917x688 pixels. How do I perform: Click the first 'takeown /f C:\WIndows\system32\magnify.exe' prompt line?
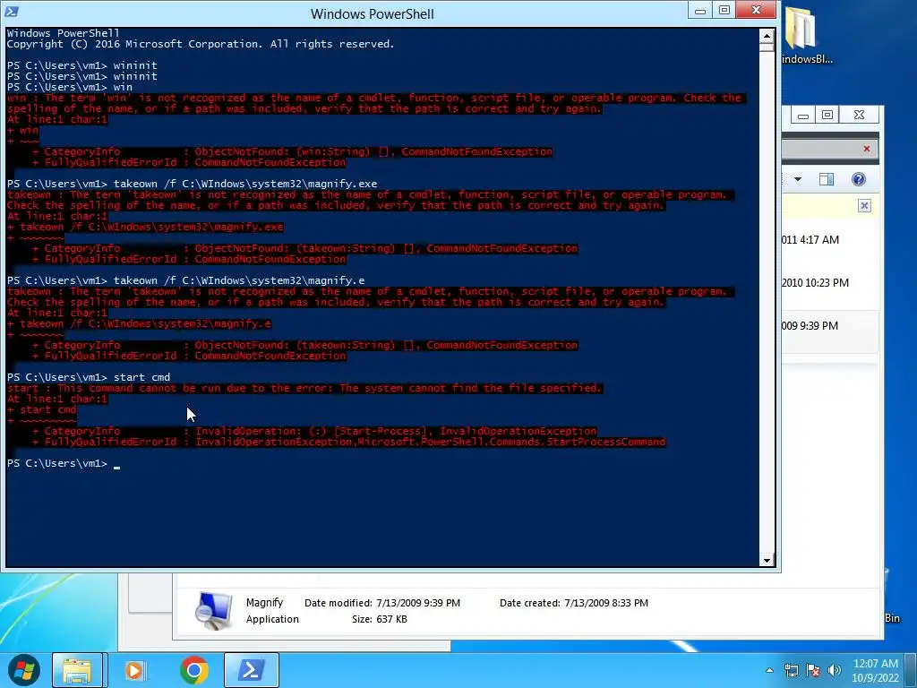(192, 184)
